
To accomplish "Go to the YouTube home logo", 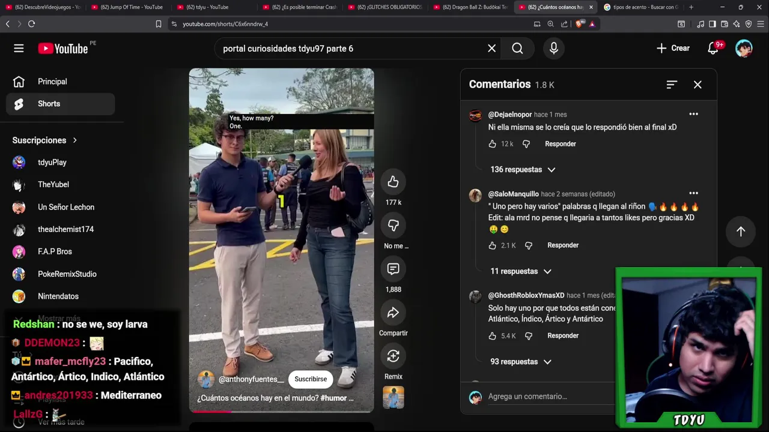I will point(63,49).
